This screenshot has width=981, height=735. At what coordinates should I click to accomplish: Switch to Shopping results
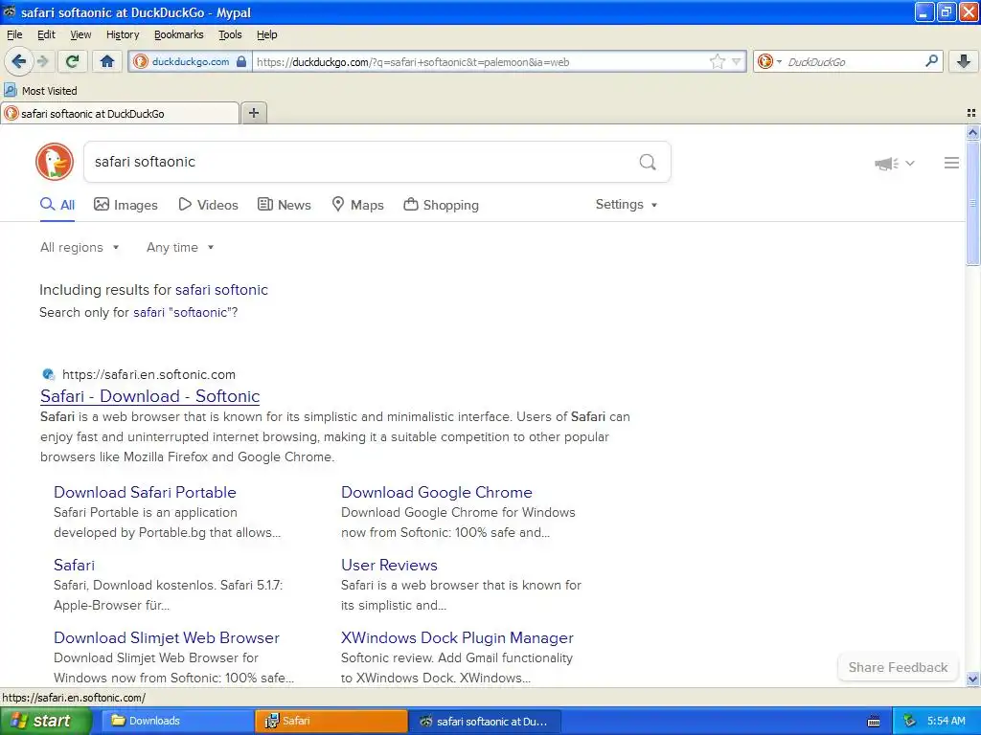441,205
